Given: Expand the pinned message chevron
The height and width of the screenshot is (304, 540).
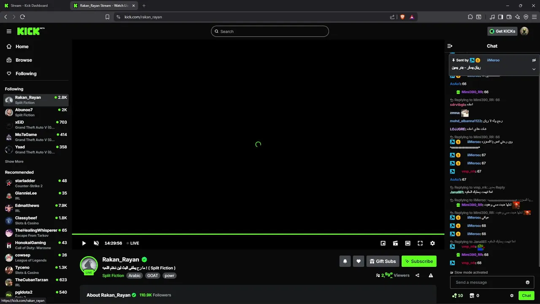Looking at the screenshot, I should coord(534,69).
